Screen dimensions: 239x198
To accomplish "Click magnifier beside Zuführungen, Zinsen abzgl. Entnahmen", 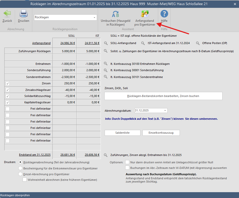I will point(106,155).
